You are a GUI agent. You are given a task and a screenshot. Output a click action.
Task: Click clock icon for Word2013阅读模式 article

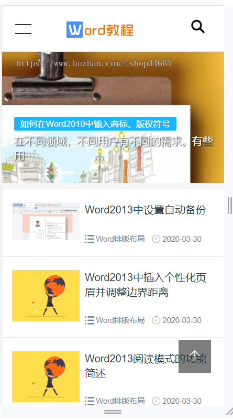point(156,401)
